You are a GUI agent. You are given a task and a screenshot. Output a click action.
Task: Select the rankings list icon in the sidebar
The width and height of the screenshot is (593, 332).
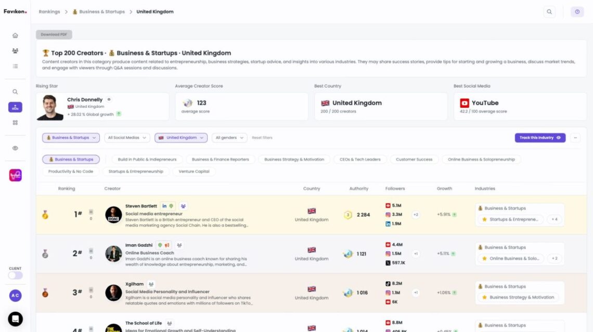point(15,66)
